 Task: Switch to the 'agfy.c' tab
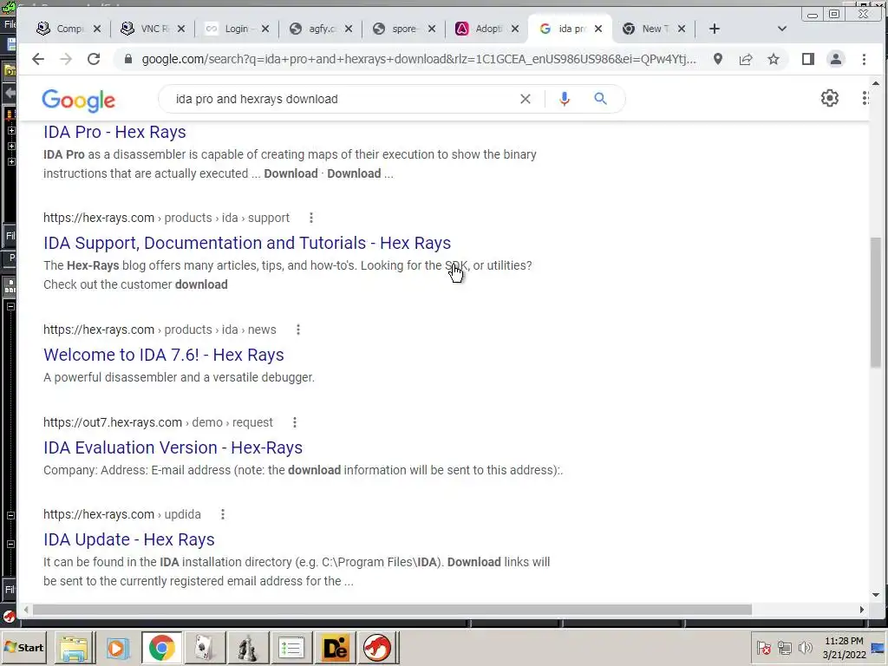321,29
